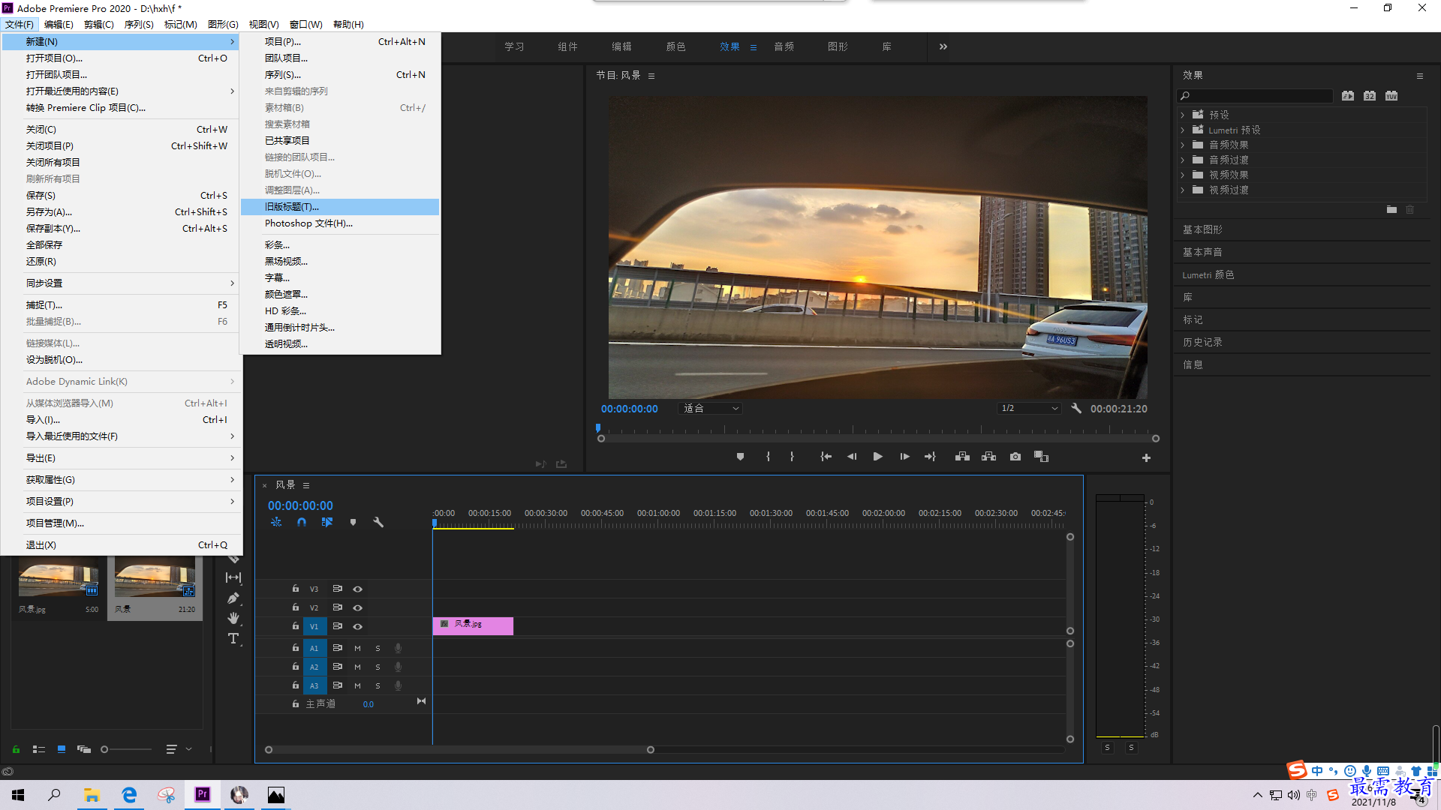The width and height of the screenshot is (1441, 810).
Task: Select the Pen tool
Action: click(x=233, y=598)
